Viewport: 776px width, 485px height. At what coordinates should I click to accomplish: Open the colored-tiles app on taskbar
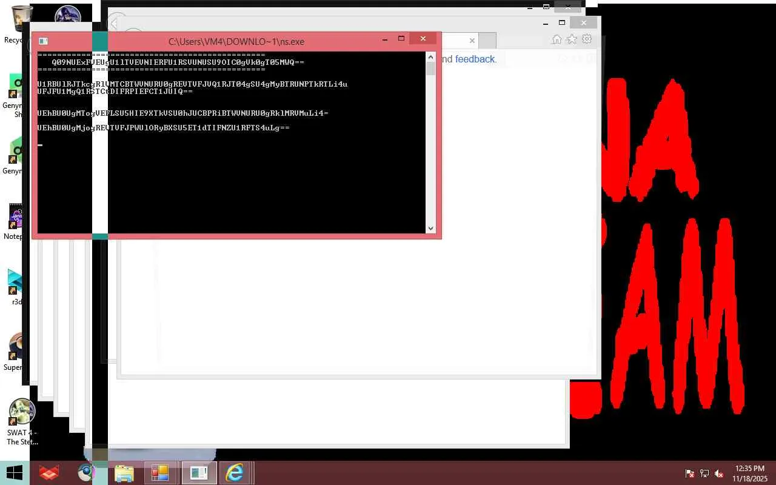pyautogui.click(x=161, y=473)
